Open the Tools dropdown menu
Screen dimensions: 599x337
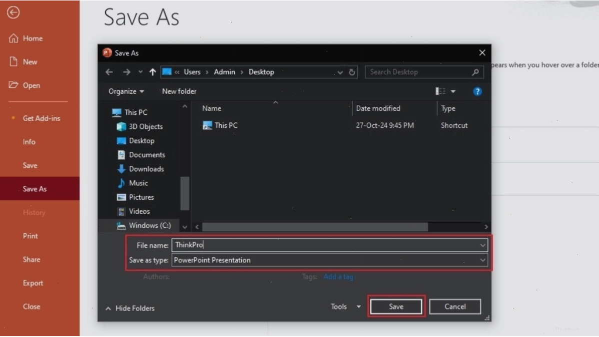pyautogui.click(x=346, y=307)
